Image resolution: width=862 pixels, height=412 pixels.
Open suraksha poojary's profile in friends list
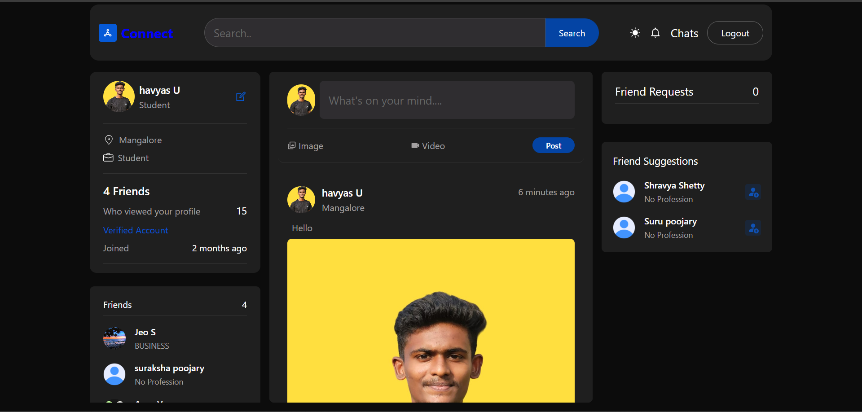(169, 368)
